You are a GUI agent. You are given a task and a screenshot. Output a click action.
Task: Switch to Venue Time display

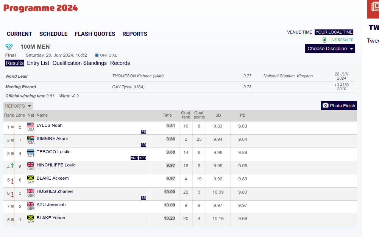pyautogui.click(x=299, y=32)
